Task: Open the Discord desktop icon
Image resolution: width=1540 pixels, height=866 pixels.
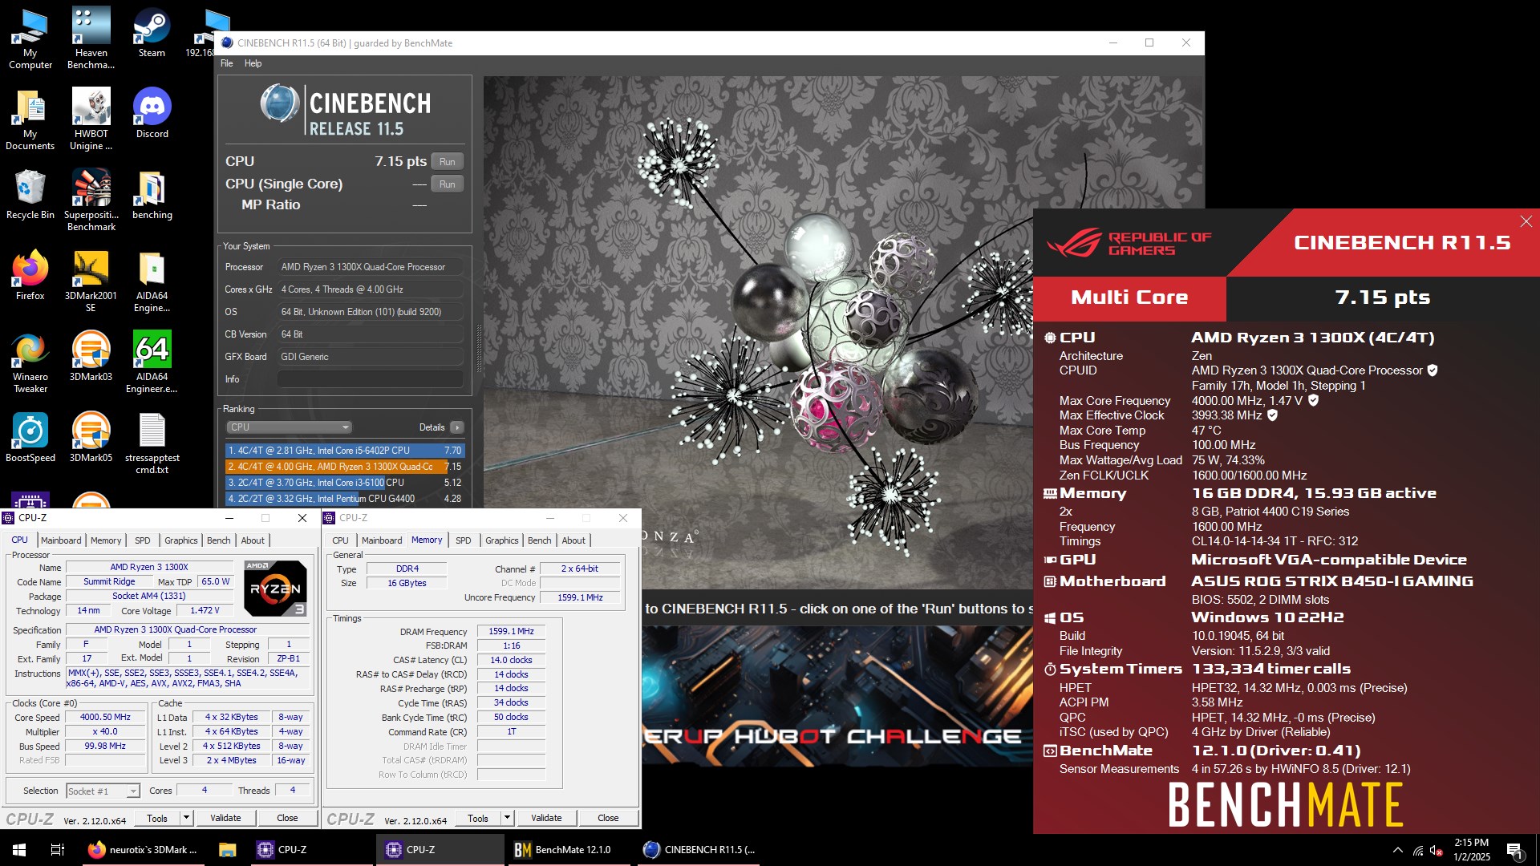Action: 152,113
